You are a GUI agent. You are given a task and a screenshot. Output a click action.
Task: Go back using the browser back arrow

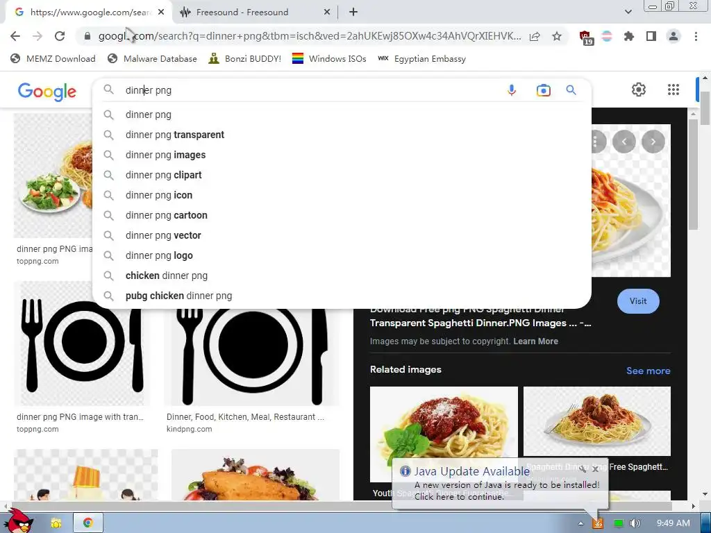[x=15, y=36]
